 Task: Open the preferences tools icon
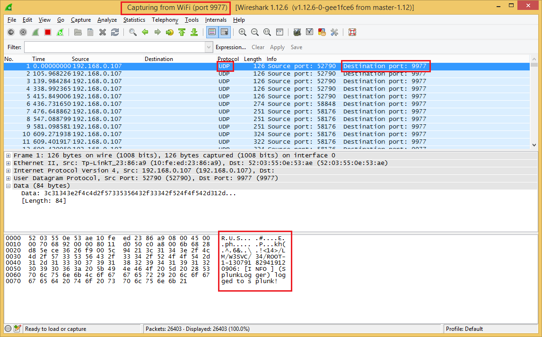pyautogui.click(x=334, y=32)
